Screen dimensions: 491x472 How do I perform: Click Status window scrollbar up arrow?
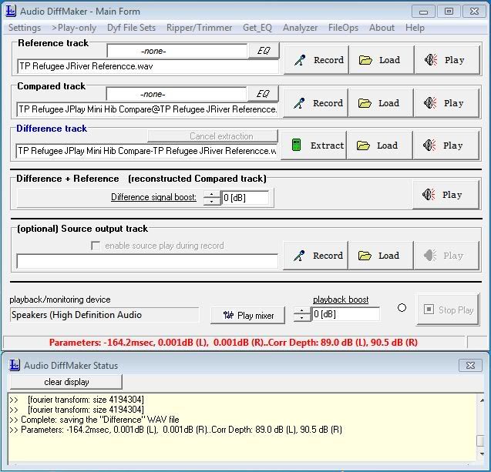pos(482,400)
